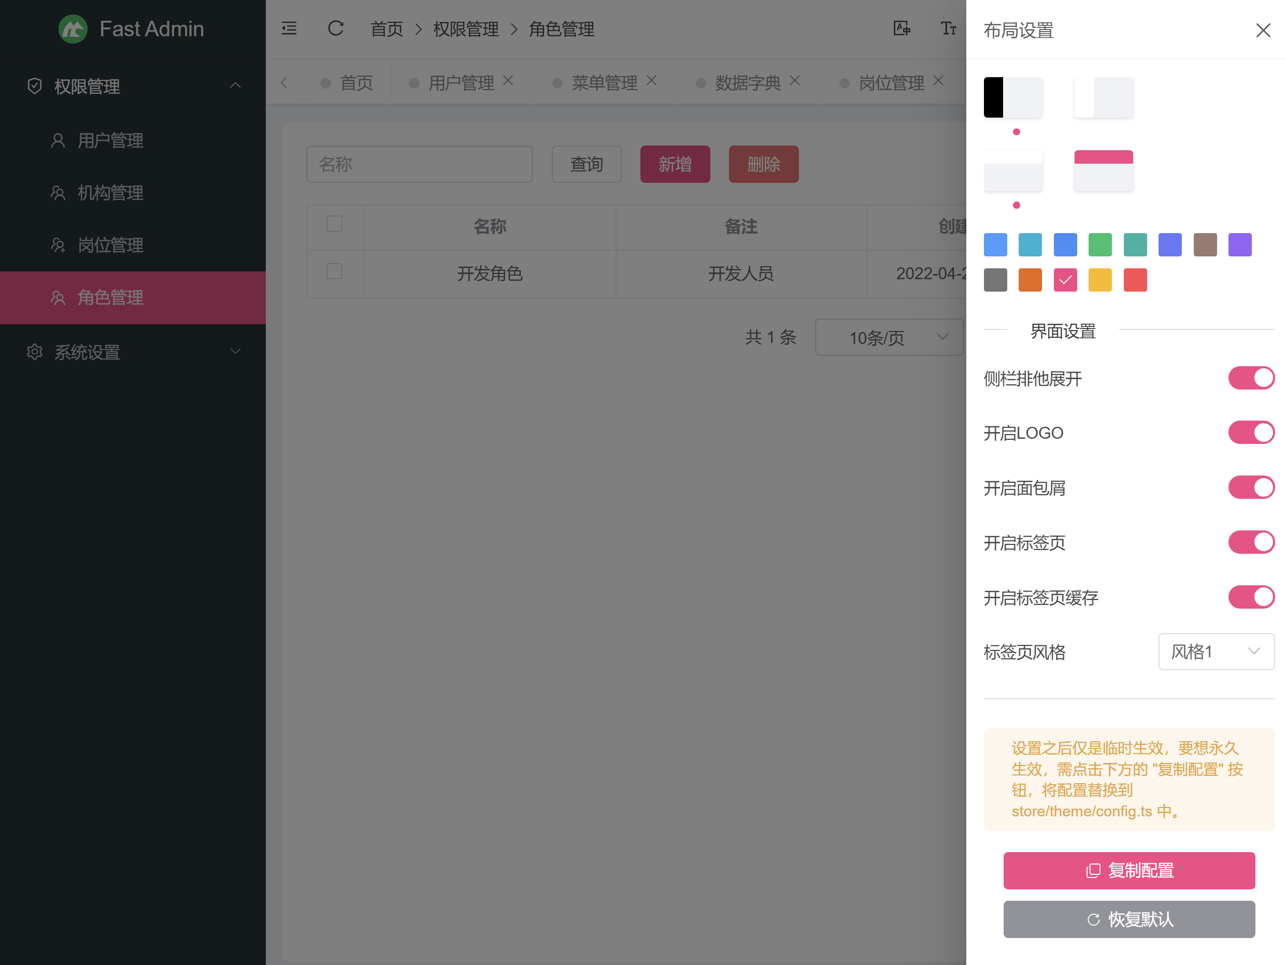Close the 用户管理 tab
This screenshot has height=965, width=1286.
pyautogui.click(x=509, y=81)
